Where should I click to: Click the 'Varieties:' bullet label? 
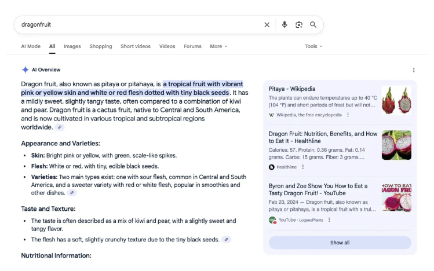pyautogui.click(x=44, y=177)
